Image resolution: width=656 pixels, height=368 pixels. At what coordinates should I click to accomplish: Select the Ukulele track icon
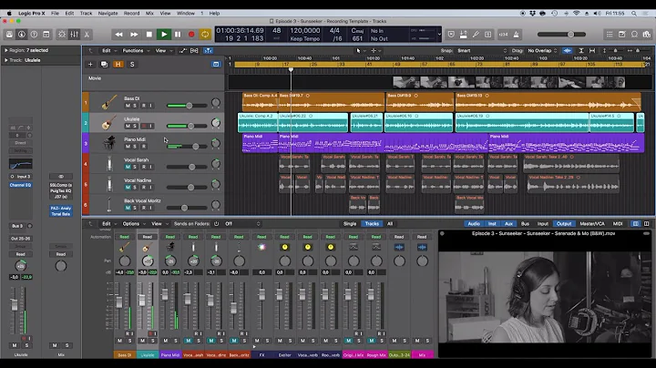click(x=108, y=123)
